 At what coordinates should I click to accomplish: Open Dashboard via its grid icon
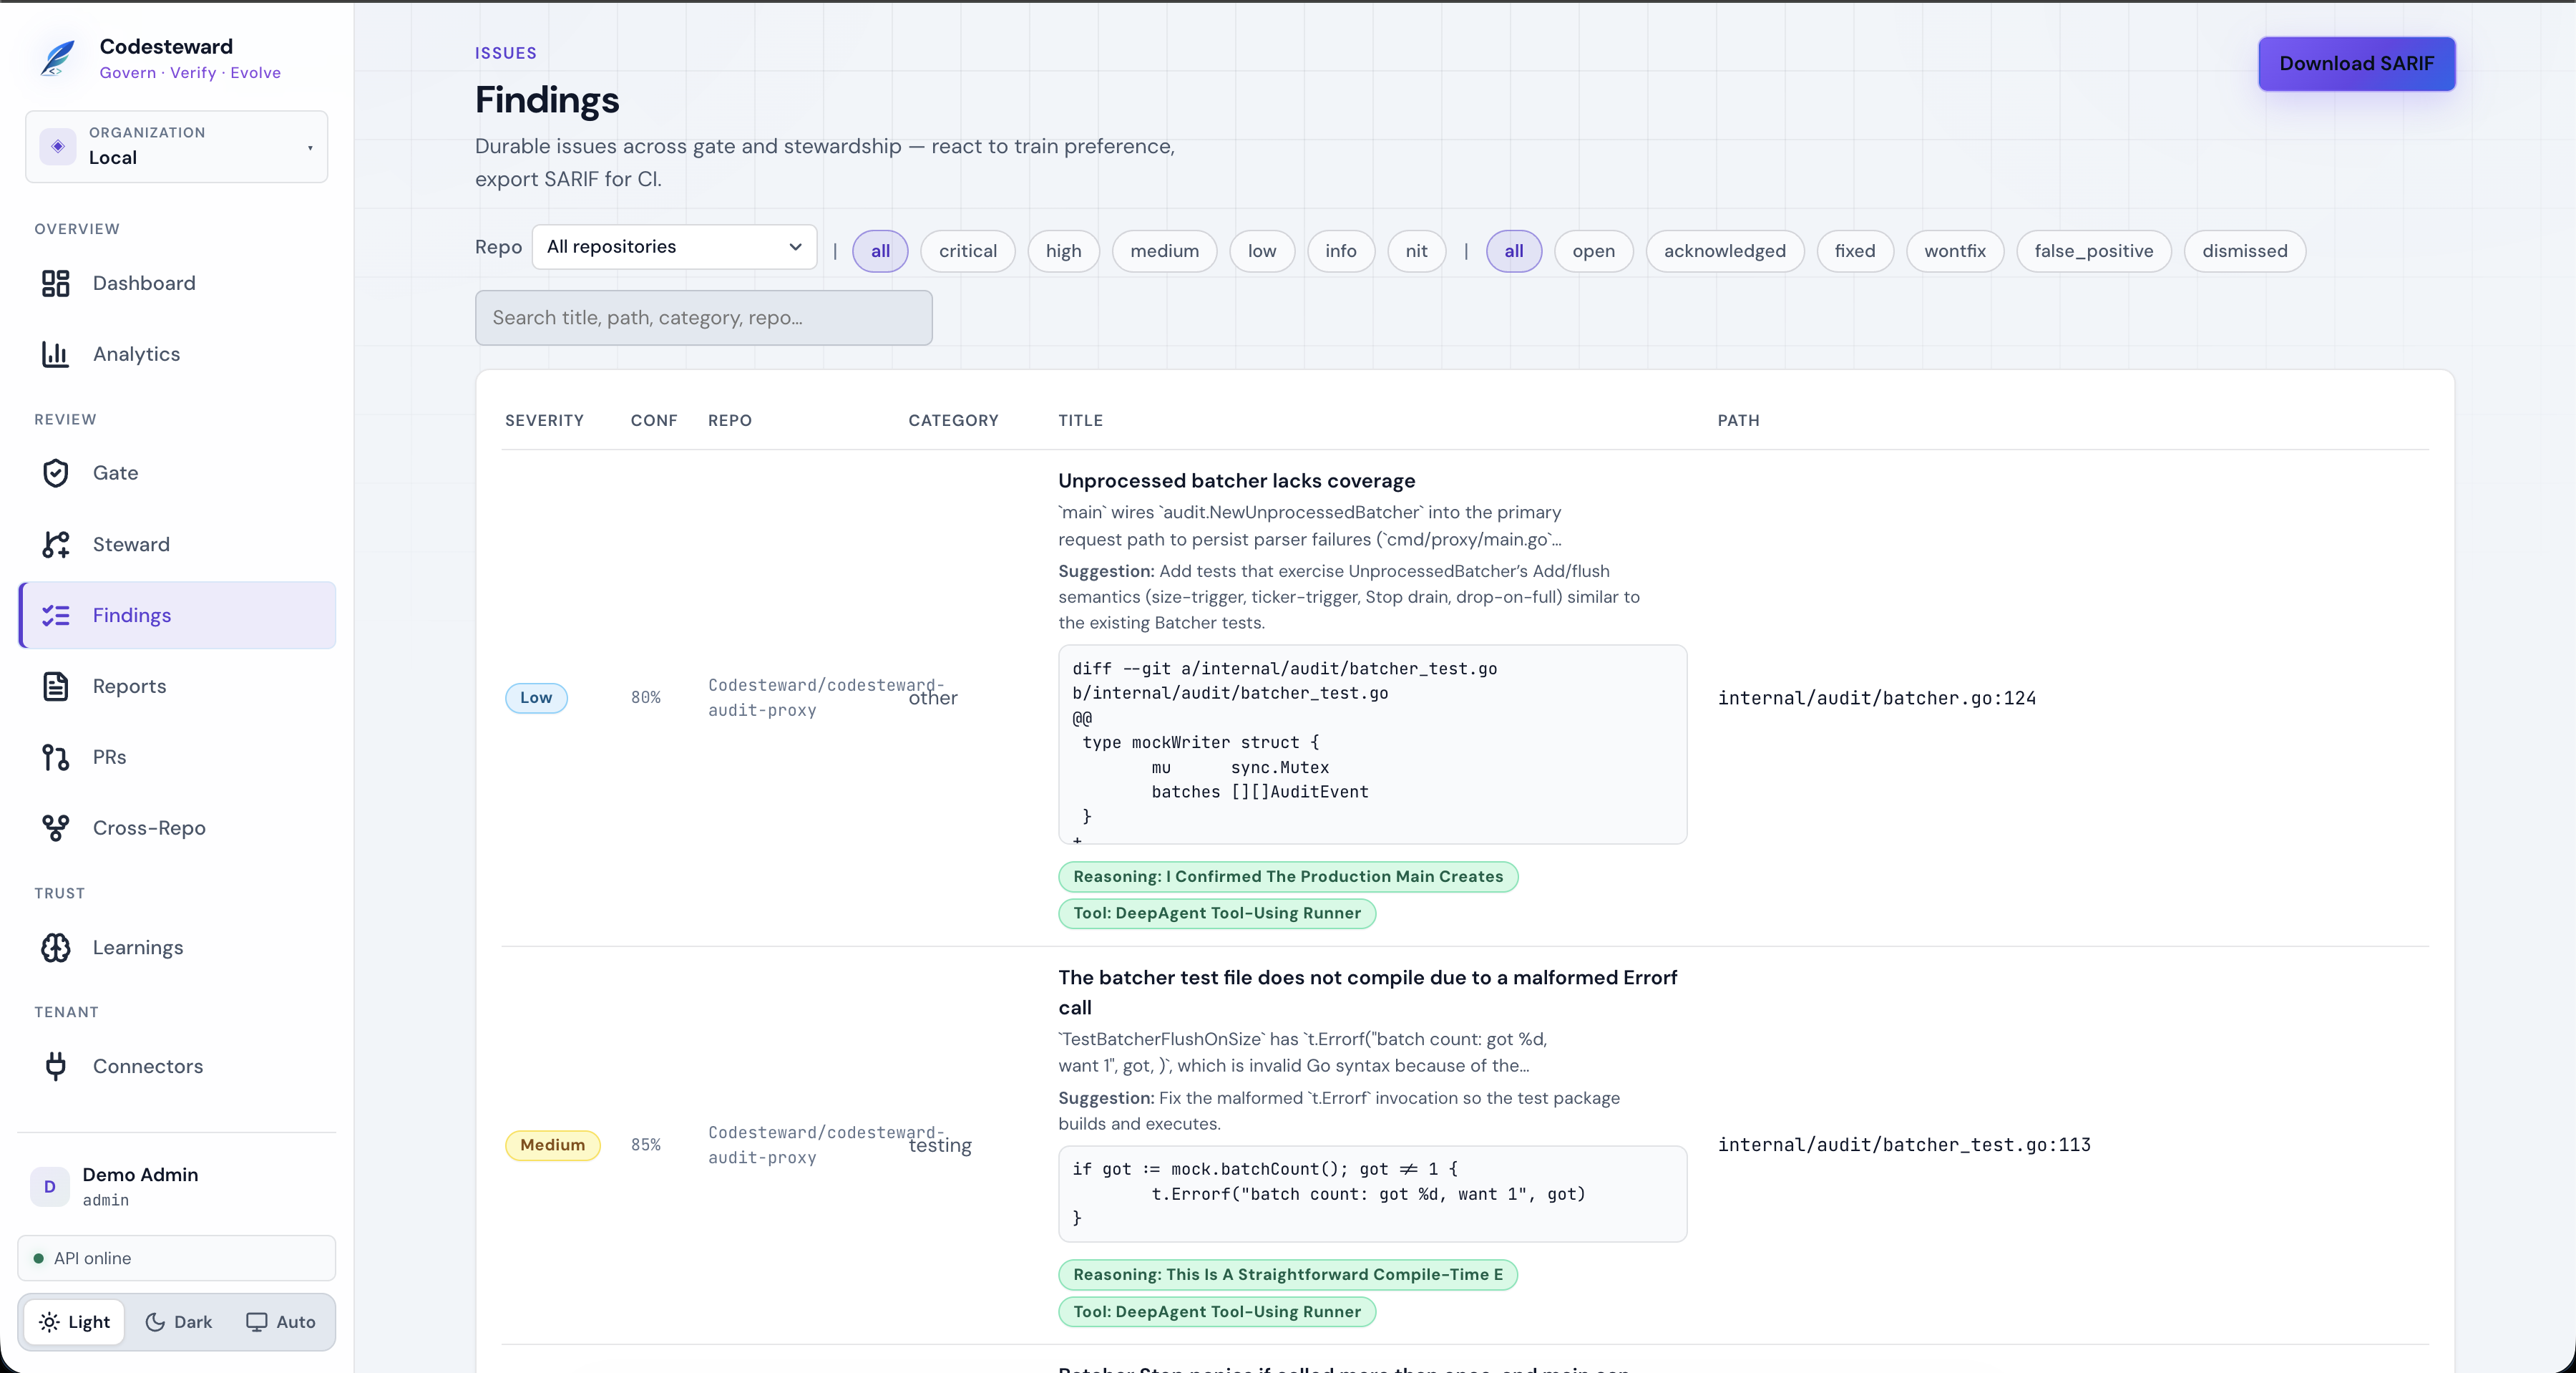tap(56, 283)
